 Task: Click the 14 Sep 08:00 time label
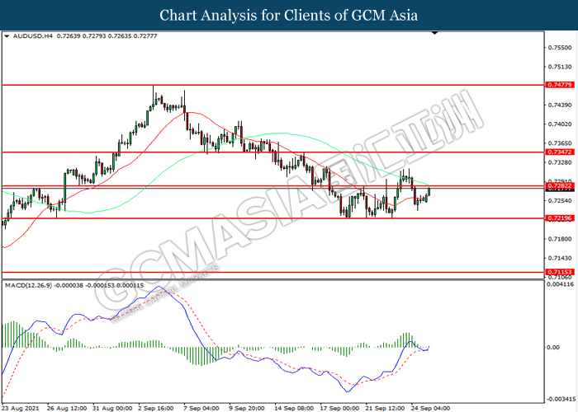click(295, 409)
